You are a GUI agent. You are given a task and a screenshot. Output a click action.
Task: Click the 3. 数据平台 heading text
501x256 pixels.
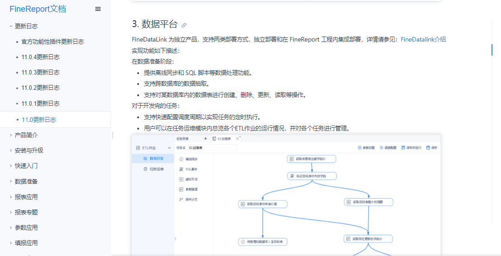tap(155, 24)
